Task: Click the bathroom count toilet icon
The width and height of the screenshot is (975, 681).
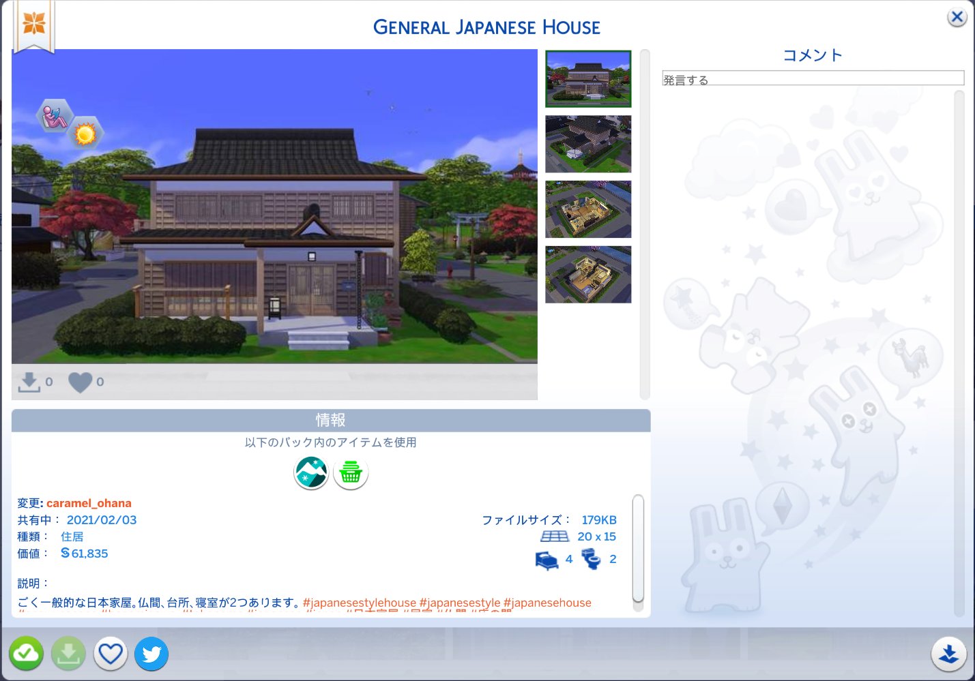Action: (591, 559)
